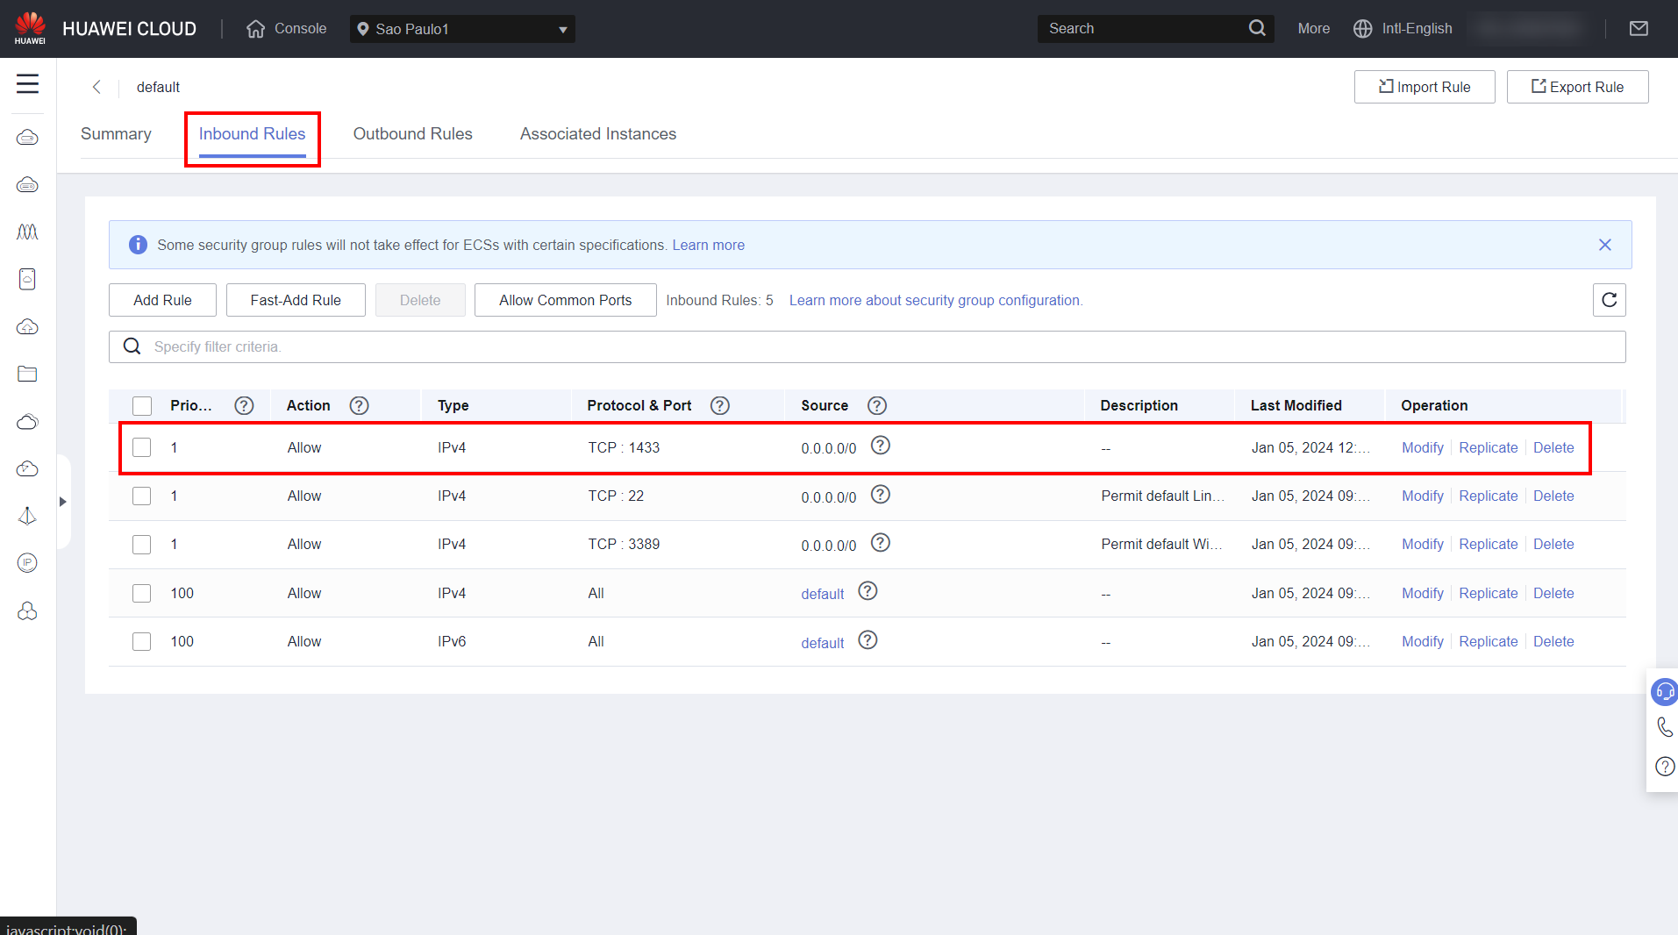Click the help icon beside Protocol & Port

719,405
